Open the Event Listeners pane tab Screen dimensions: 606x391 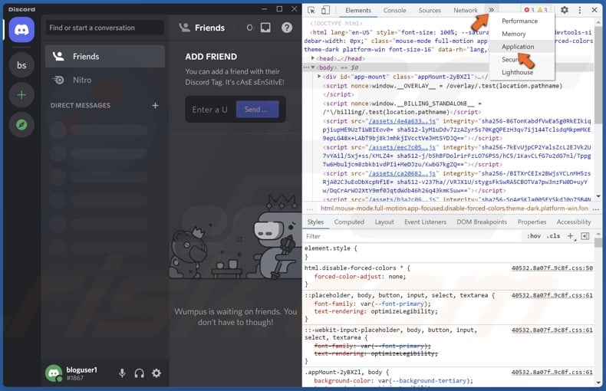(x=425, y=222)
